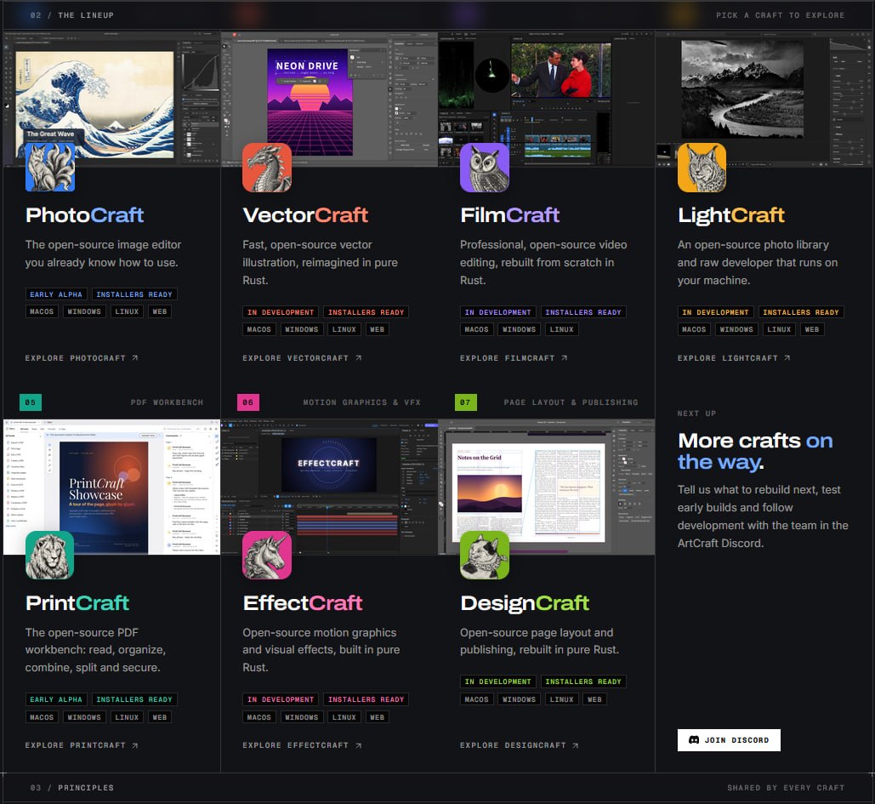Click EffectCraft's Installers Ready badge
This screenshot has height=804, width=875.
click(x=366, y=699)
